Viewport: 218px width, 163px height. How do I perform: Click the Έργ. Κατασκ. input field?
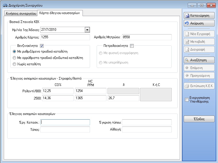coord(65,122)
